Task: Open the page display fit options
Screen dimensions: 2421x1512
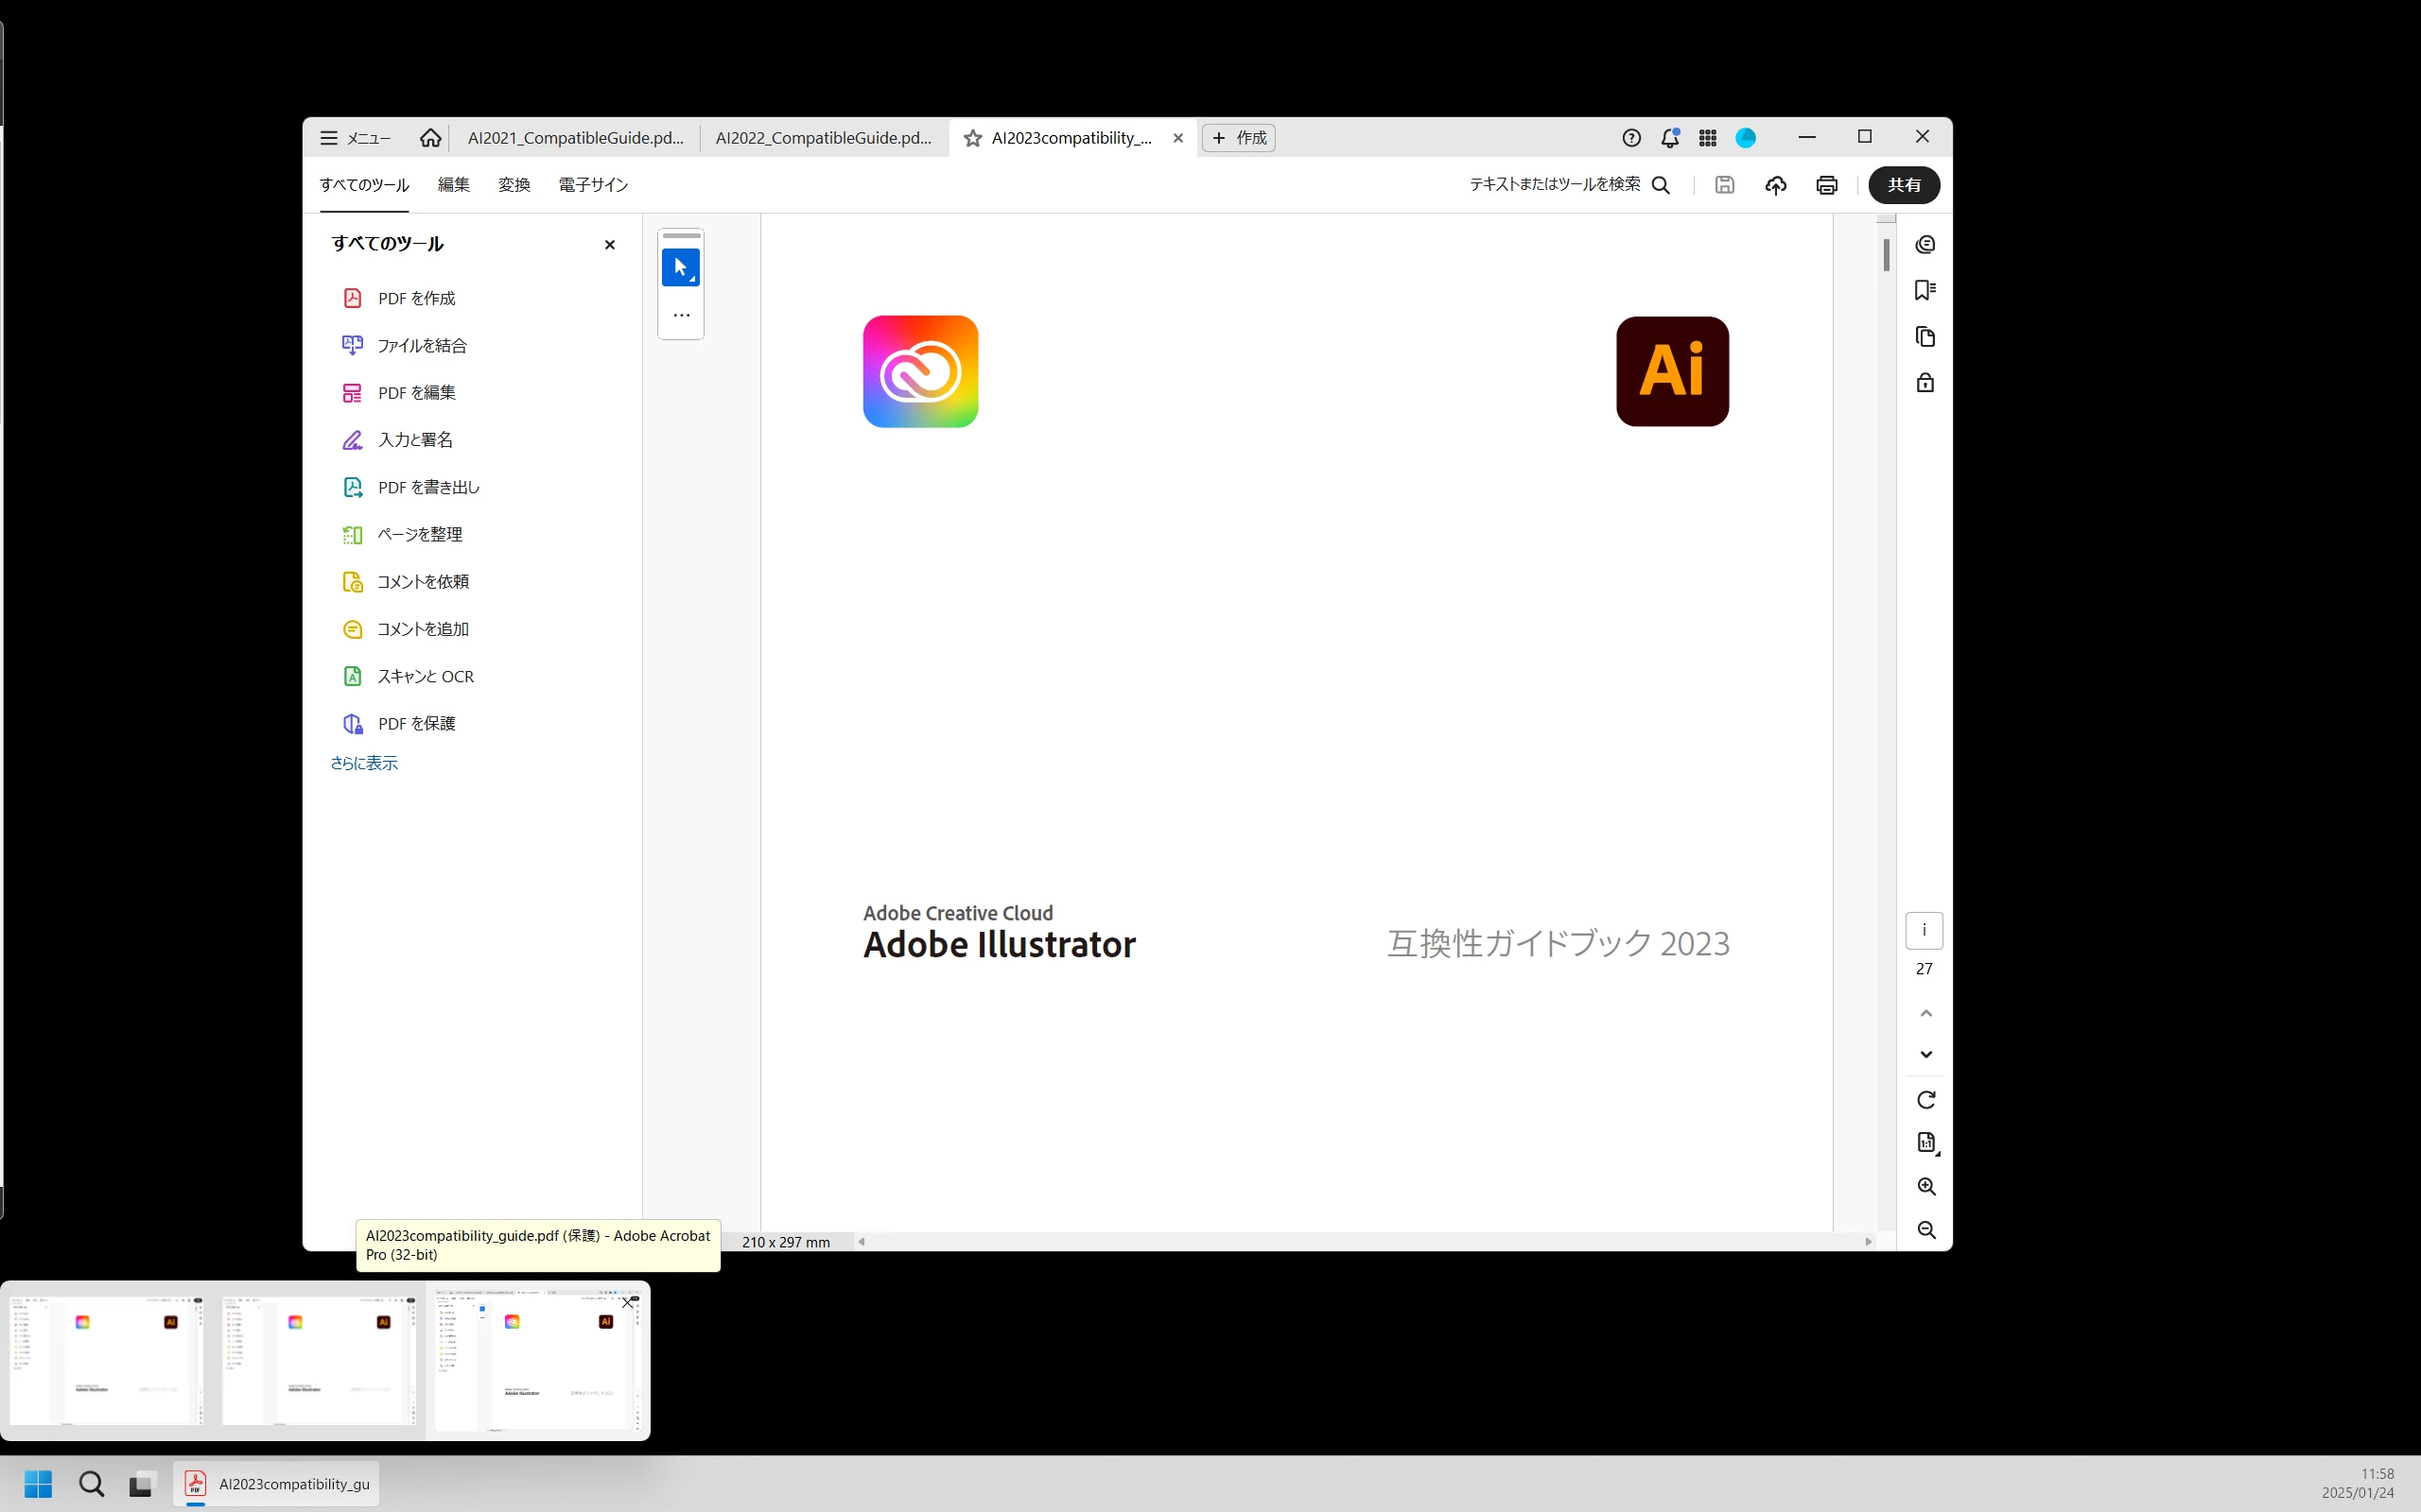Action: pos(1925,1143)
